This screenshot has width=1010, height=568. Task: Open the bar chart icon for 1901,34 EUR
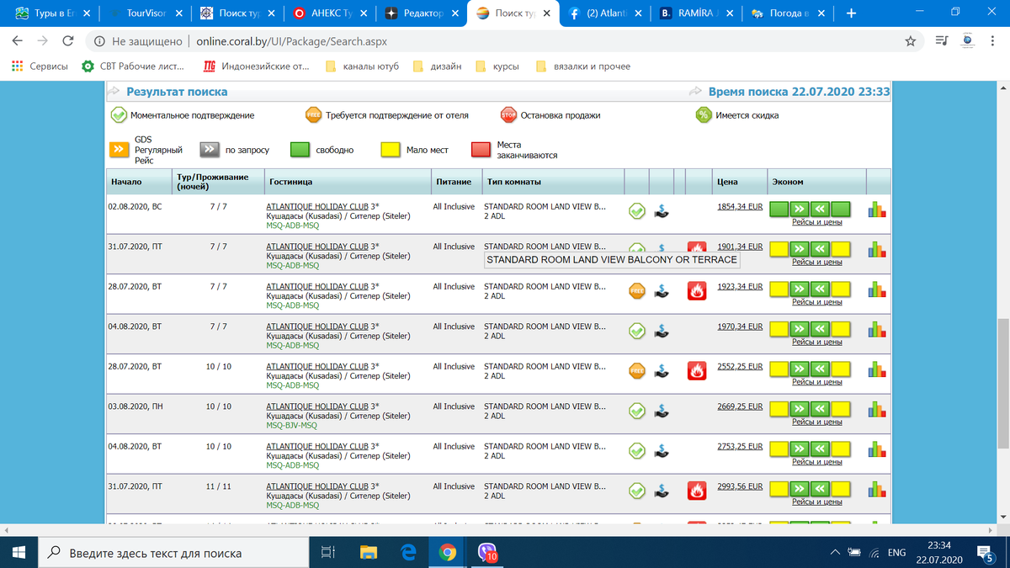pyautogui.click(x=878, y=250)
